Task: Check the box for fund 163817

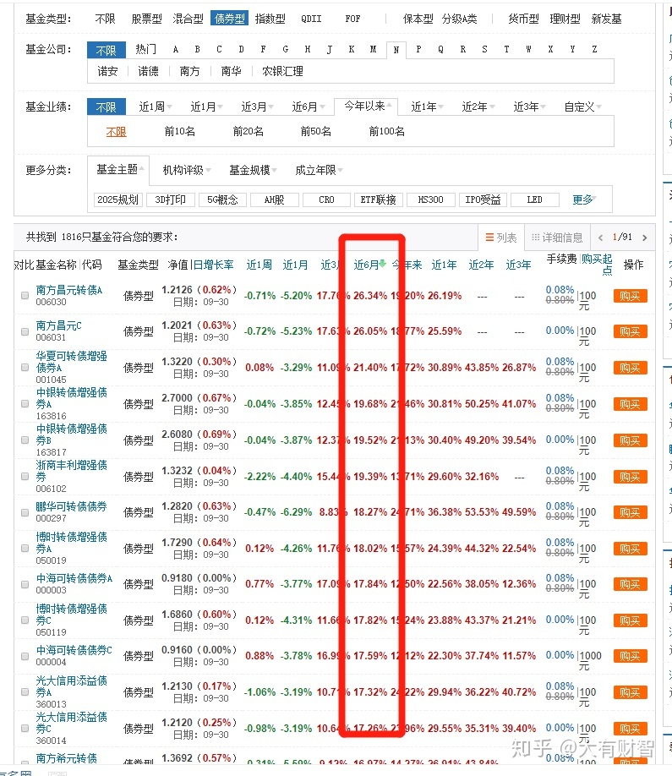Action: [25, 440]
